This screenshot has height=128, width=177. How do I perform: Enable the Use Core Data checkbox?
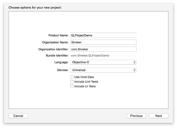pyautogui.click(x=72, y=77)
